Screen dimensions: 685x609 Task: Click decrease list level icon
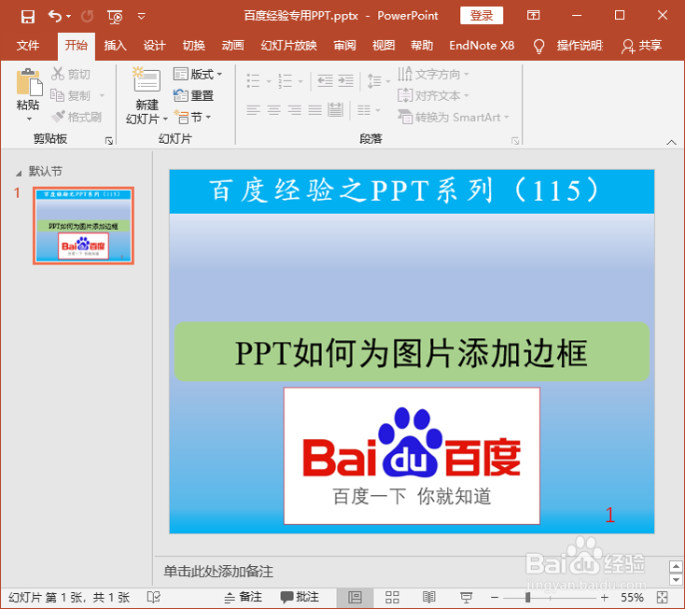tap(325, 81)
